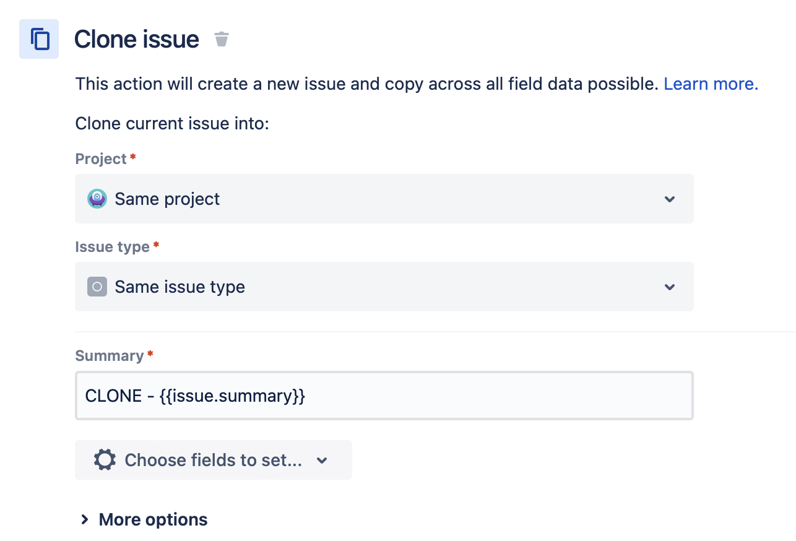Click the Clone current issue into text
The image size is (796, 541).
[x=172, y=124]
